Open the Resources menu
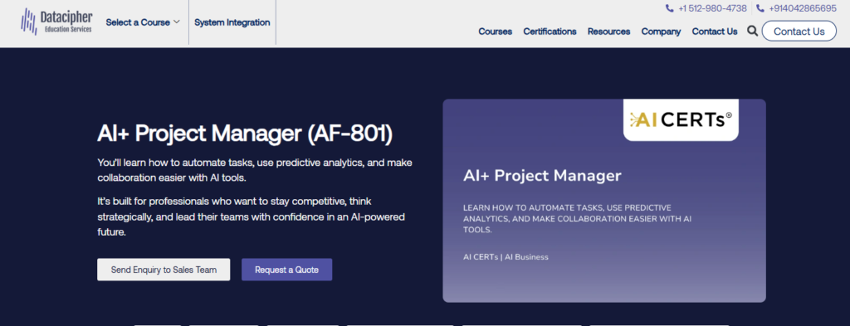850x326 pixels. [x=608, y=32]
